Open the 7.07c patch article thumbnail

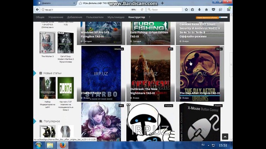click(x=66, y=88)
